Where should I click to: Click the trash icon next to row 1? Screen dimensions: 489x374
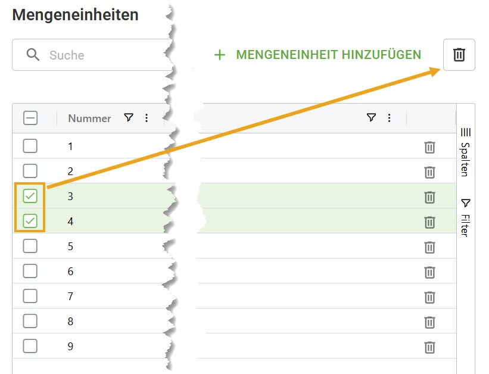click(x=429, y=147)
